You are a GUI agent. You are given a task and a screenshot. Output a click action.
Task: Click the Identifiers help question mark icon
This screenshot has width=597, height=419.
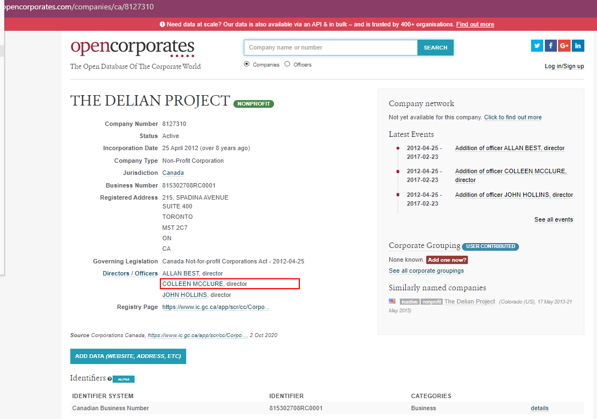110,379
